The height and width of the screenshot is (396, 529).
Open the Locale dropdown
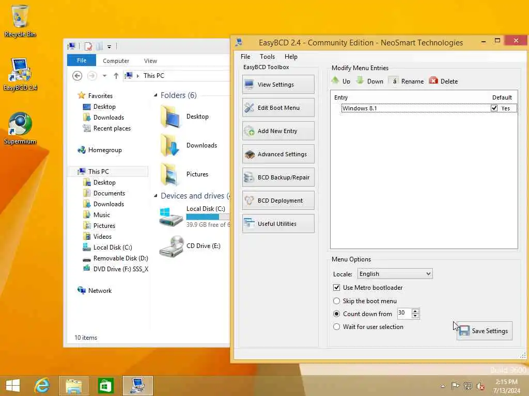(395, 274)
